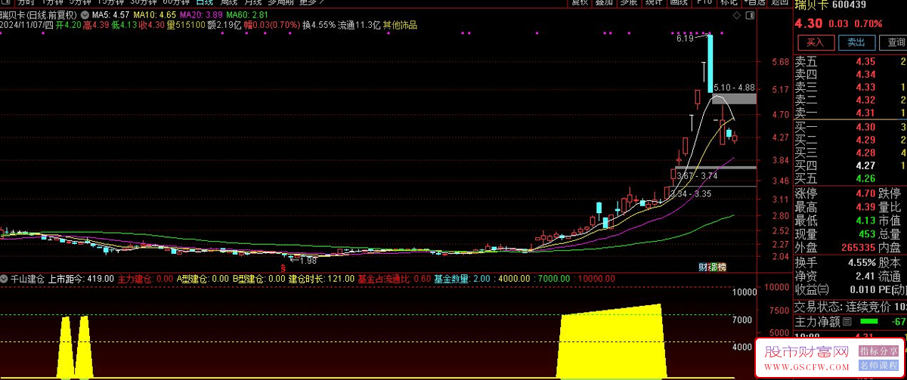Switch to the 周线 period tab
This screenshot has height=380, width=907.
pos(229,2)
